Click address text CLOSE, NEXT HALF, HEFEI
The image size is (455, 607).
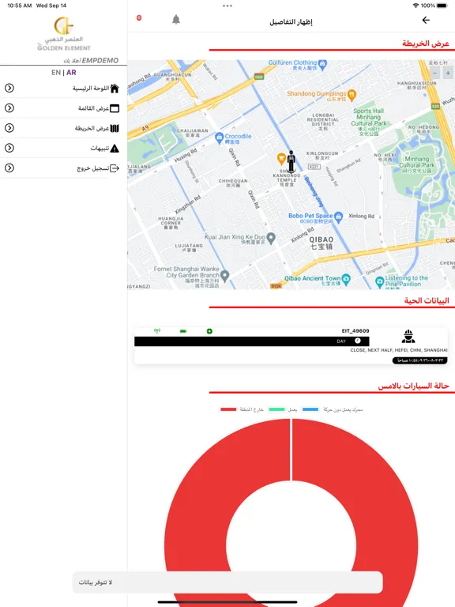tap(398, 350)
